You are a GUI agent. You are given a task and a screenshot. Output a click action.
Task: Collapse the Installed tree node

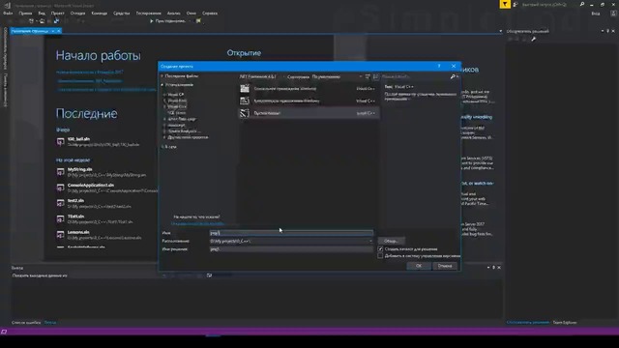tap(162, 85)
